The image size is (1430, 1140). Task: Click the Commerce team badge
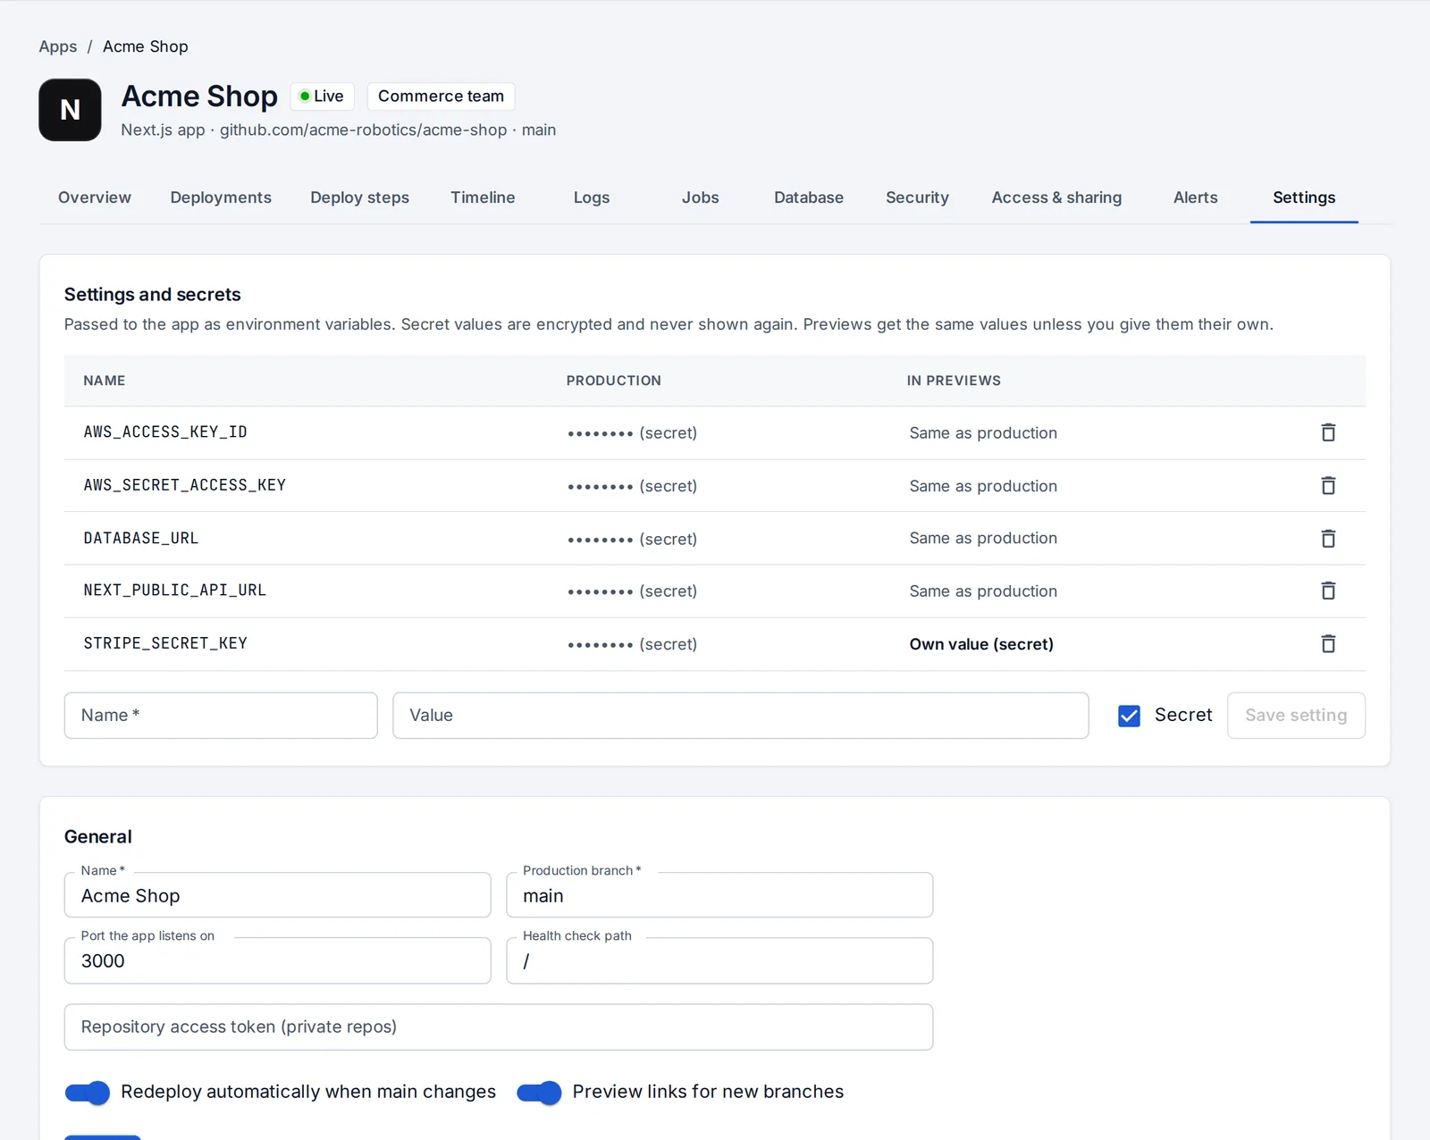pos(441,96)
